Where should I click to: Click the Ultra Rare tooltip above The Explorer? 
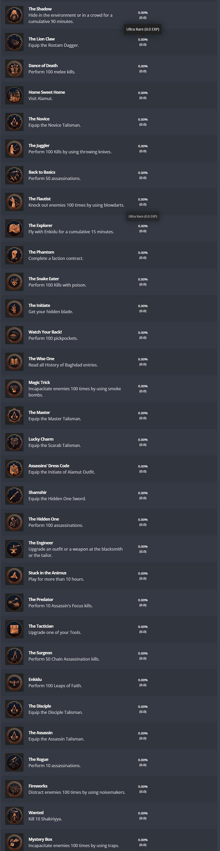pos(143,216)
